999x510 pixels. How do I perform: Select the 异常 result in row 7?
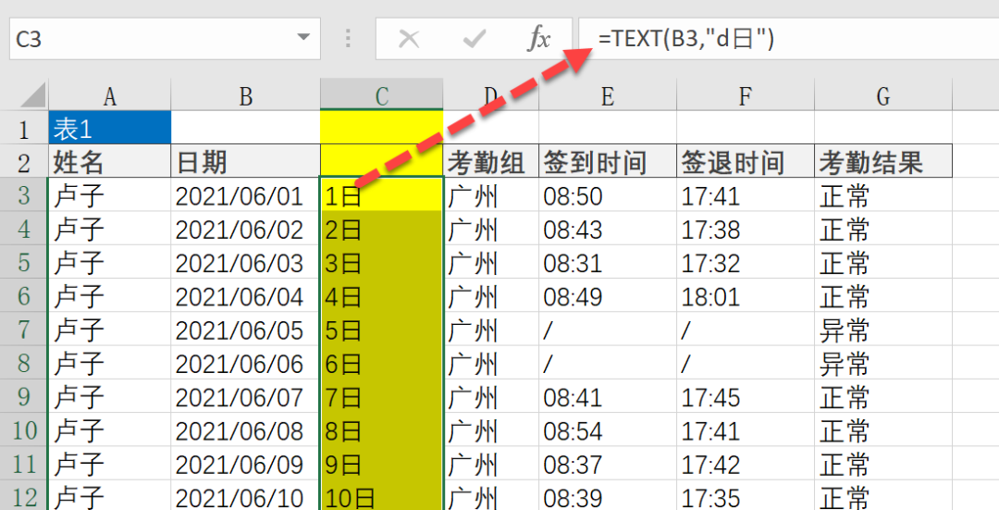883,330
